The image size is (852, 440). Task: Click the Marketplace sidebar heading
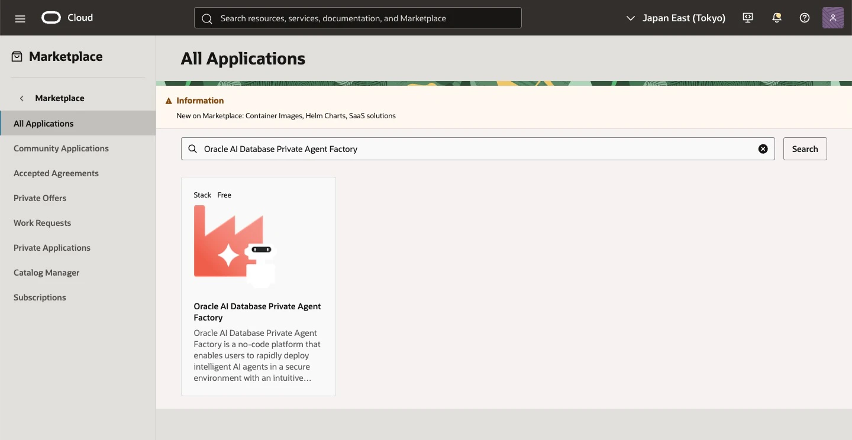(x=66, y=57)
